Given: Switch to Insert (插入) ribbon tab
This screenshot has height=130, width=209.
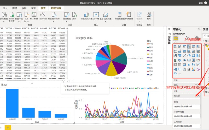Looking at the screenshot, I should tap(5, 8).
